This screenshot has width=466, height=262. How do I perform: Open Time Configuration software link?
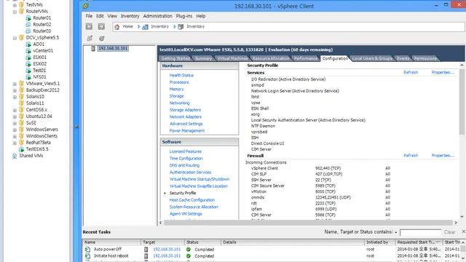(186, 159)
